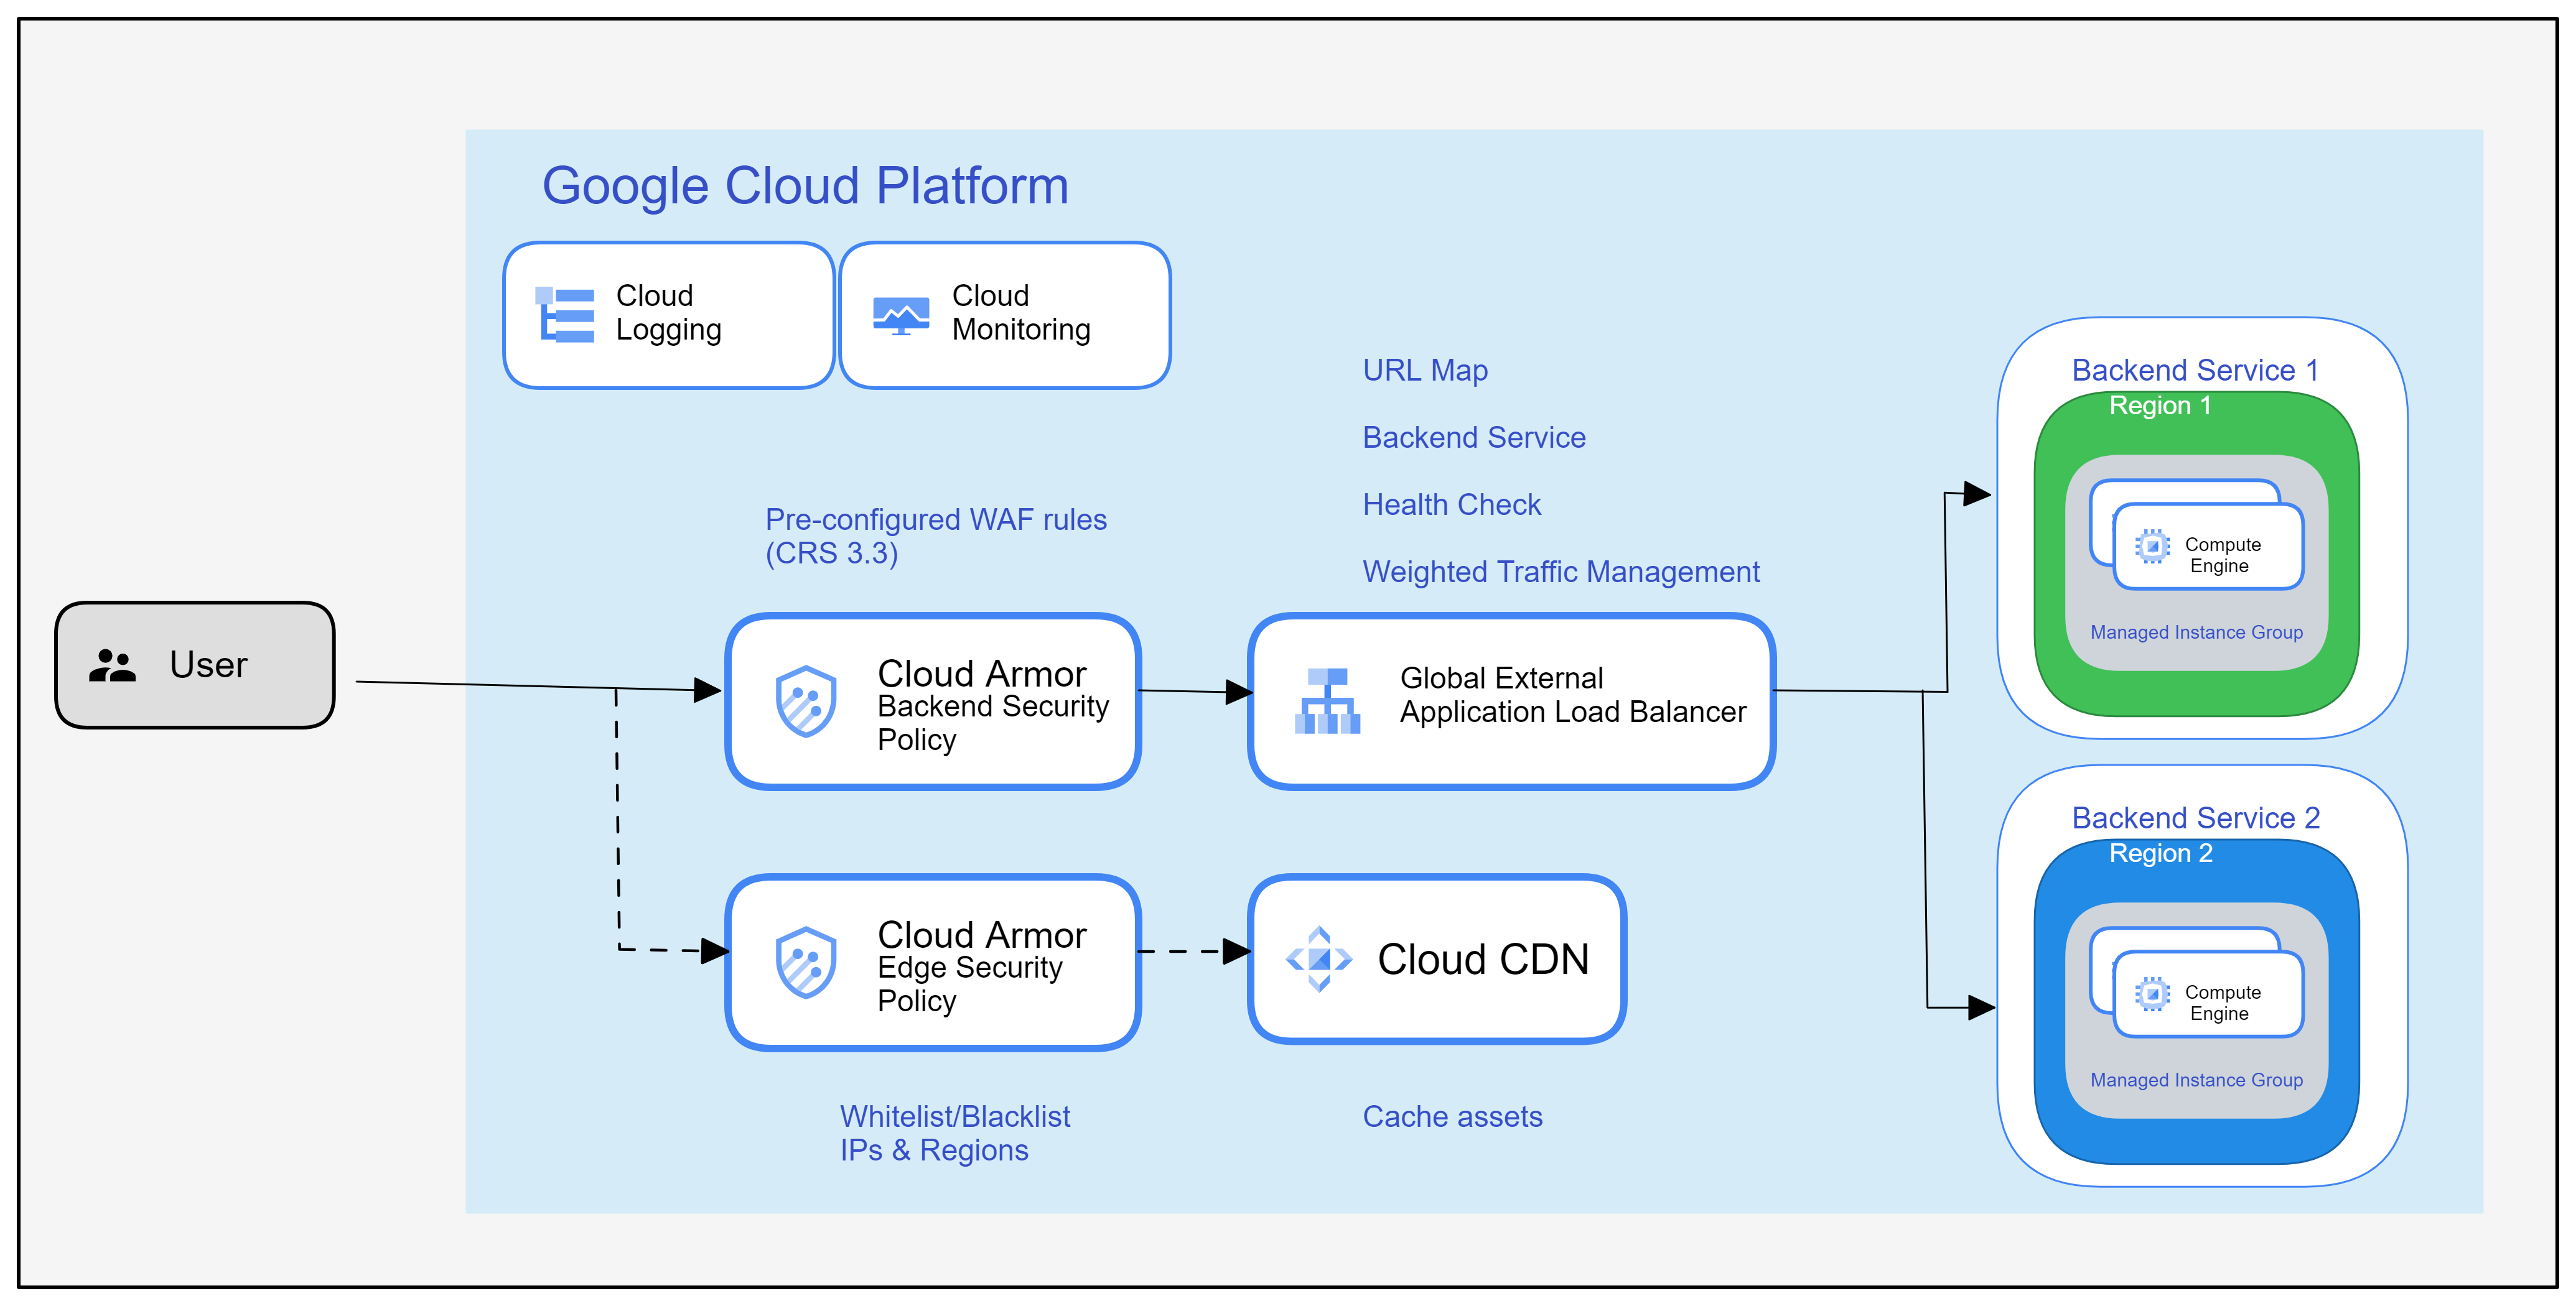Image resolution: width=2576 pixels, height=1306 pixels.
Task: Click the Pre-configured WAF rules (CRS 3.3) text
Action: click(936, 535)
